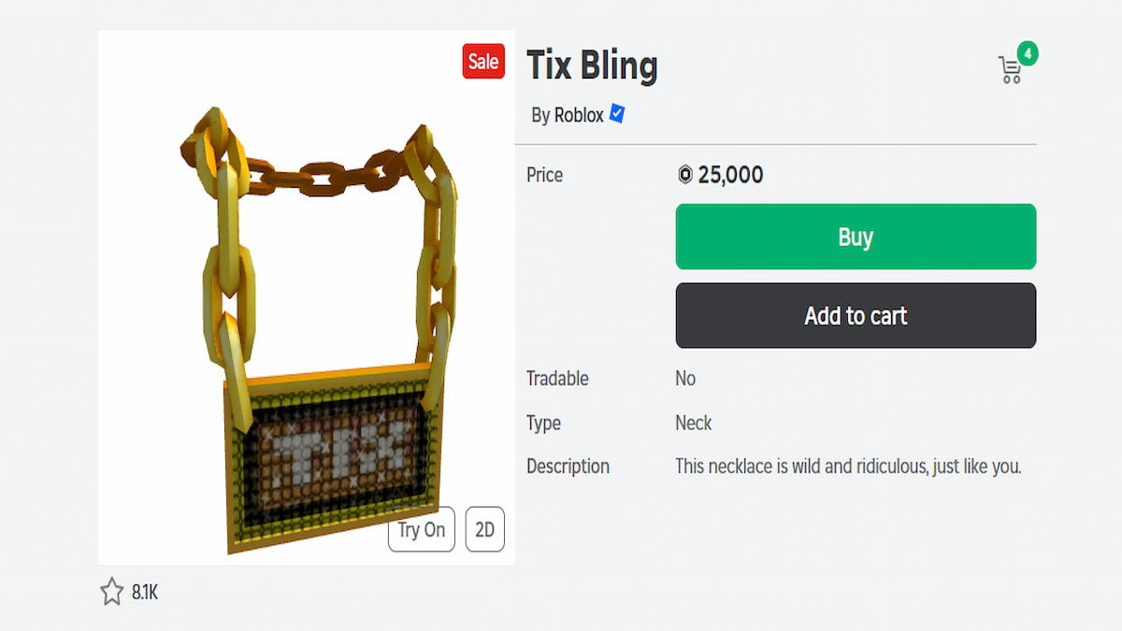This screenshot has width=1122, height=631.
Task: Click the item description text
Action: coord(848,466)
